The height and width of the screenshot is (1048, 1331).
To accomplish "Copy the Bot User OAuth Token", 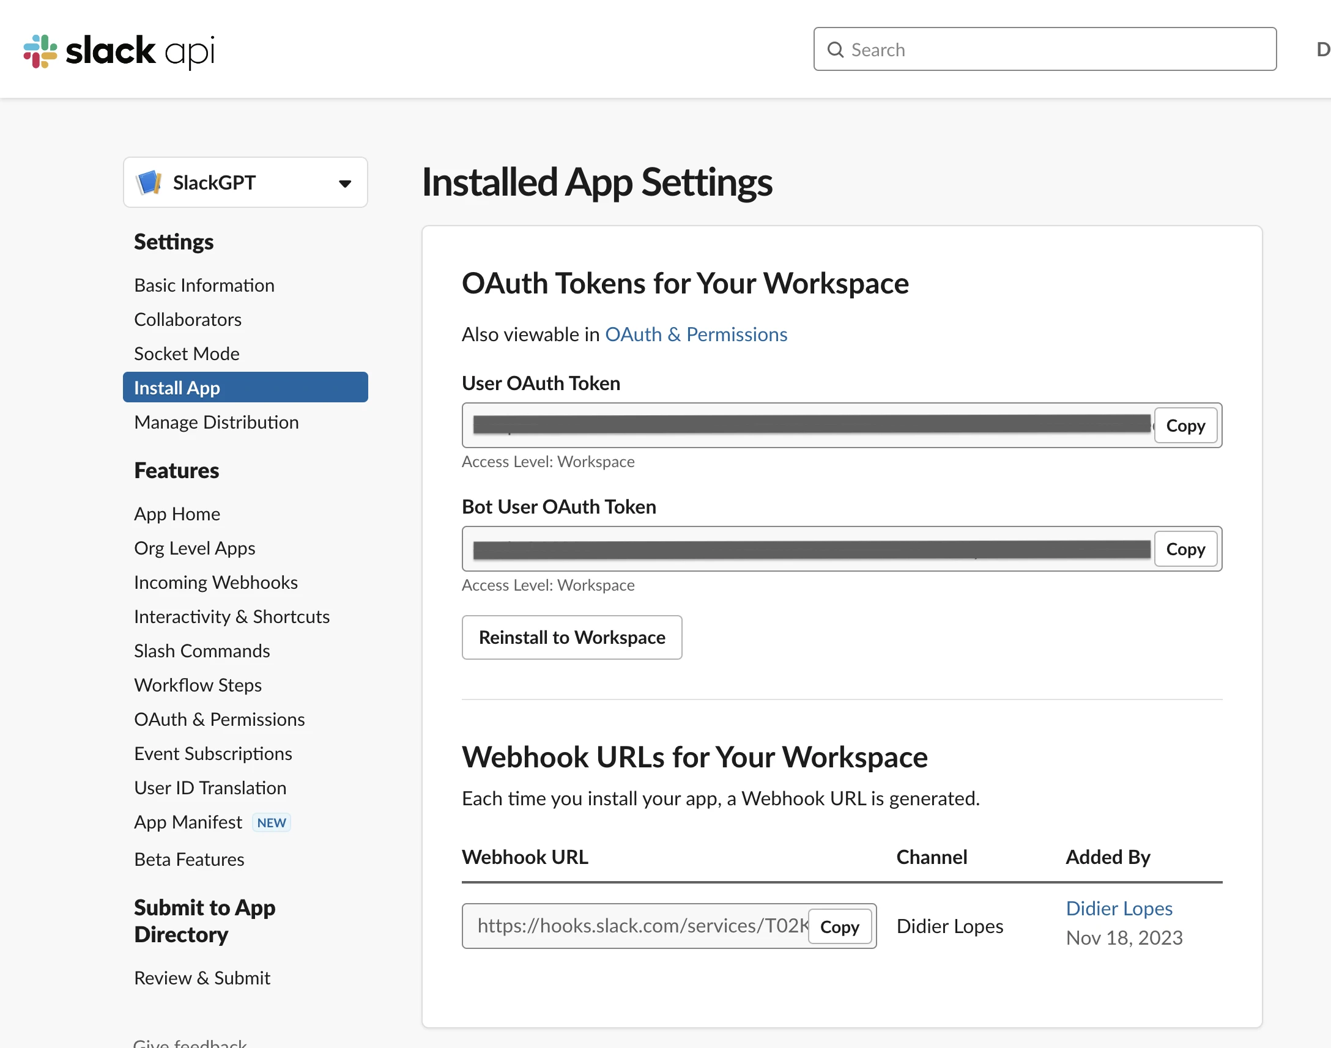I will tap(1185, 548).
